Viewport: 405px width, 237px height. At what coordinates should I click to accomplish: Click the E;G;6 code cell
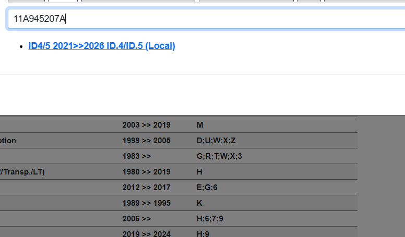pos(207,188)
